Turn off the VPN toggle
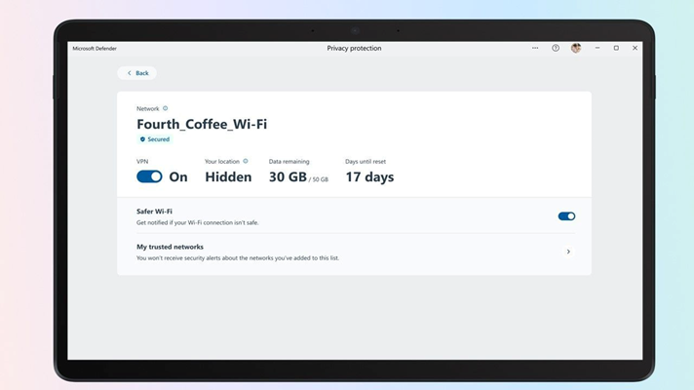The width and height of the screenshot is (694, 390). coord(149,176)
